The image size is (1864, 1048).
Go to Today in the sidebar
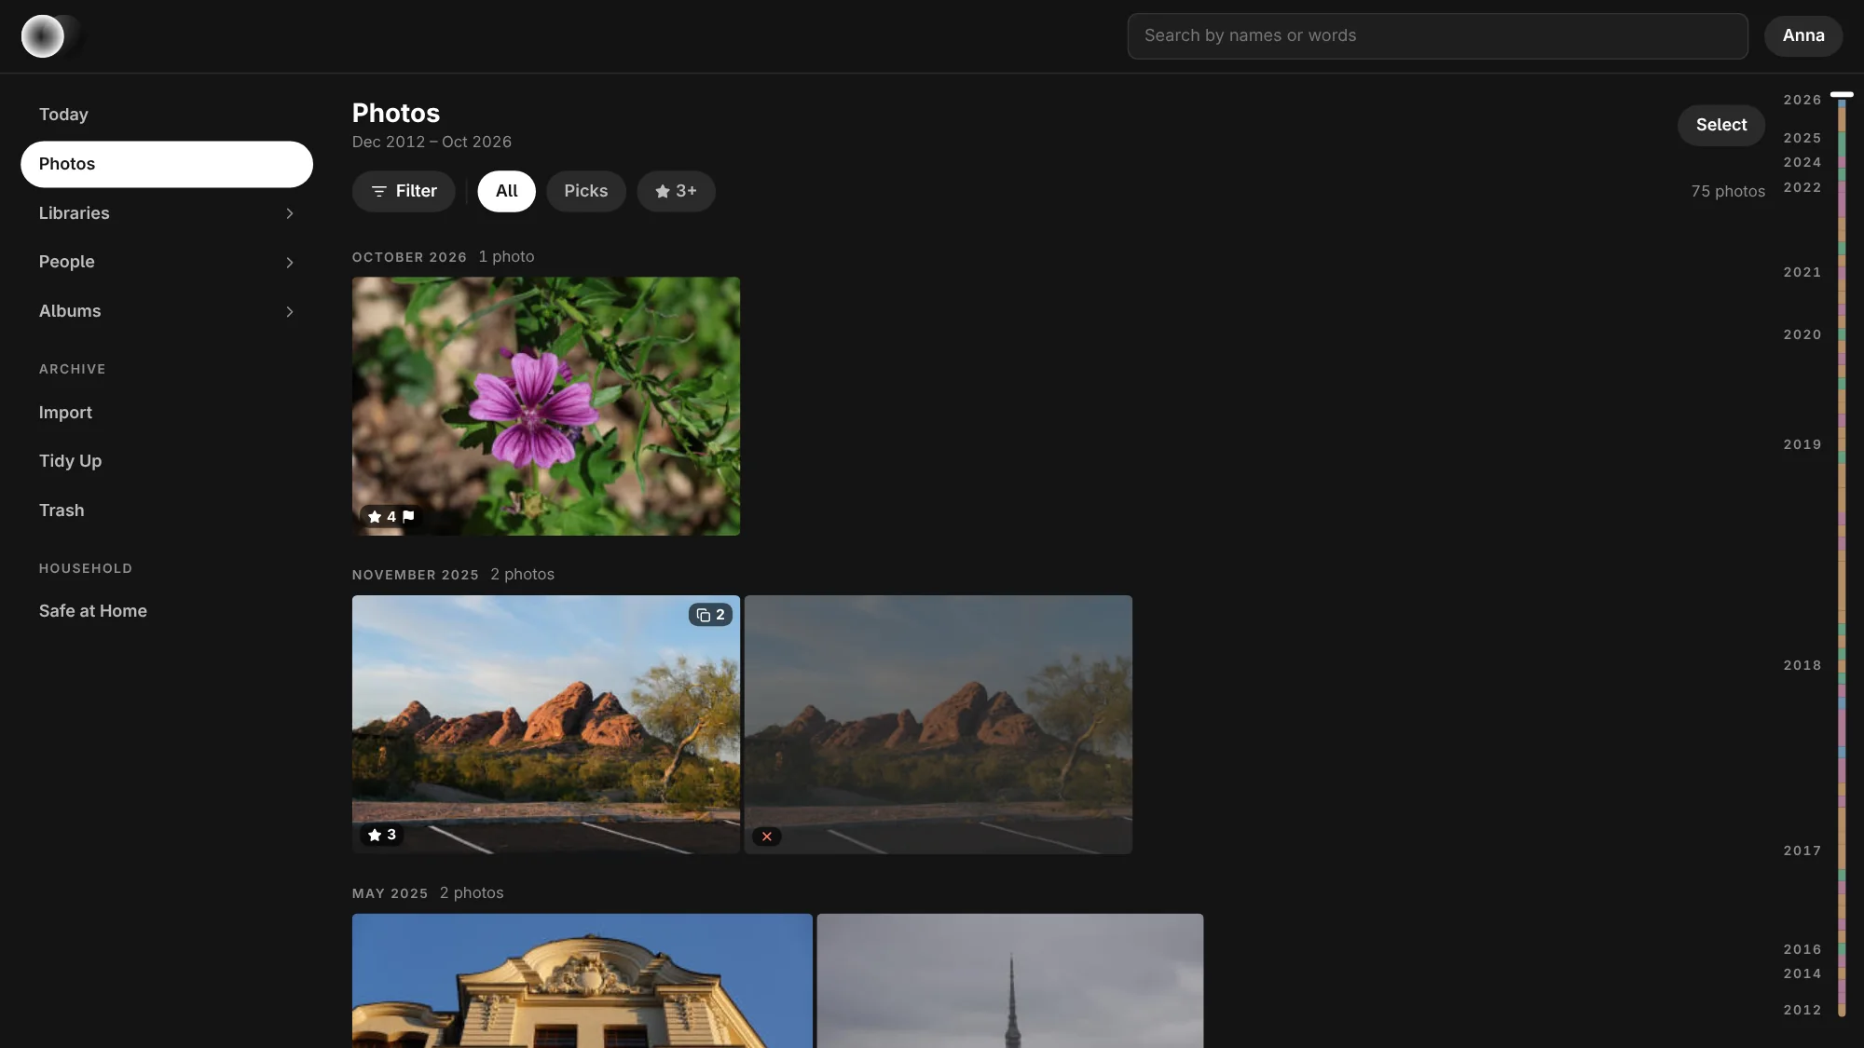167,115
